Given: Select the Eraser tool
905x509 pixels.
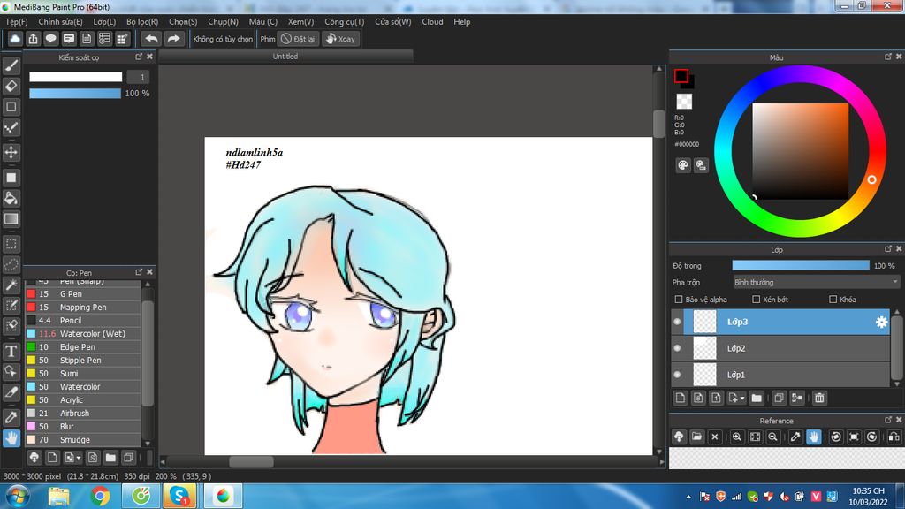Looking at the screenshot, I should coord(11,86).
